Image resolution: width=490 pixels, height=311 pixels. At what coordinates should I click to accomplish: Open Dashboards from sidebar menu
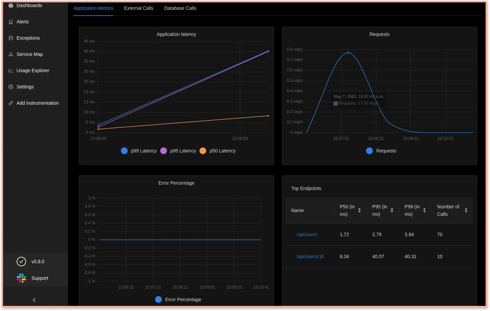(29, 5)
